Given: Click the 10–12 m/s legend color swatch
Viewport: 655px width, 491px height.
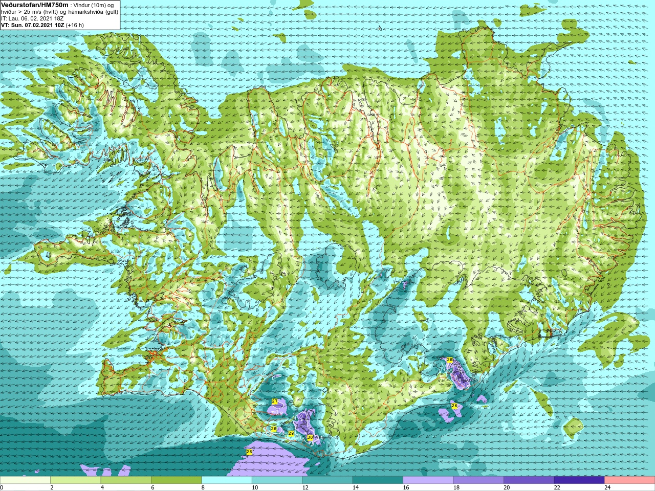Looking at the screenshot, I should [x=277, y=480].
